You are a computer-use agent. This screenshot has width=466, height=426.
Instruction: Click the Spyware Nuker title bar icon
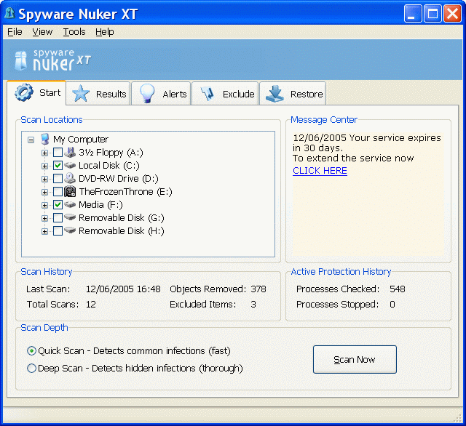pos(9,13)
